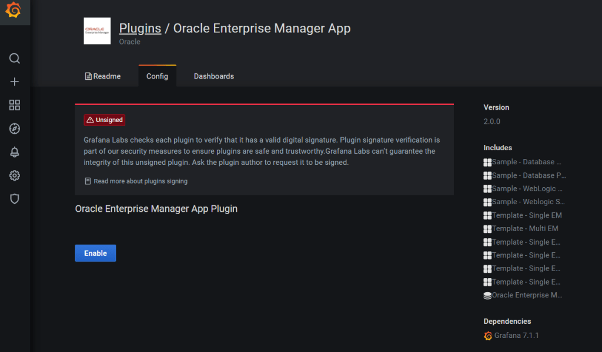Open Read more about plugins signing link

point(140,181)
